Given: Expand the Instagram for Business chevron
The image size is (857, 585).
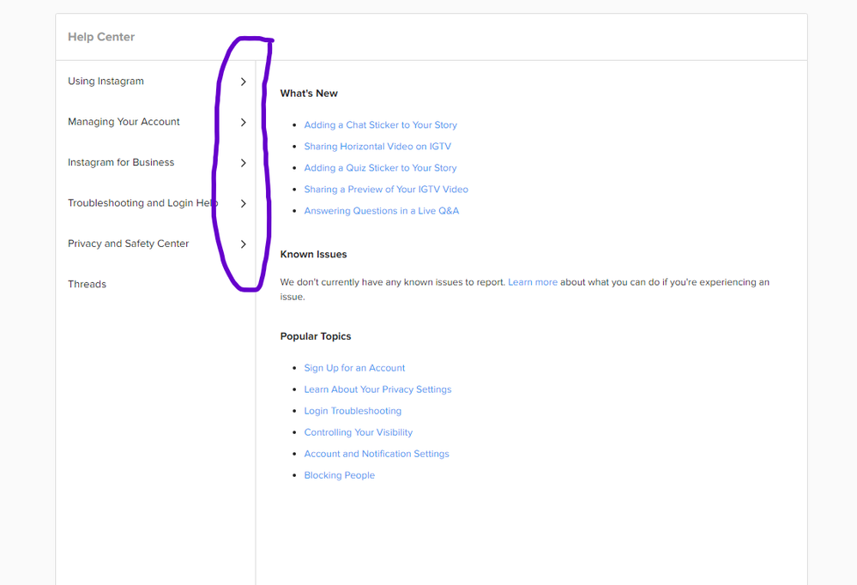Looking at the screenshot, I should (x=244, y=163).
